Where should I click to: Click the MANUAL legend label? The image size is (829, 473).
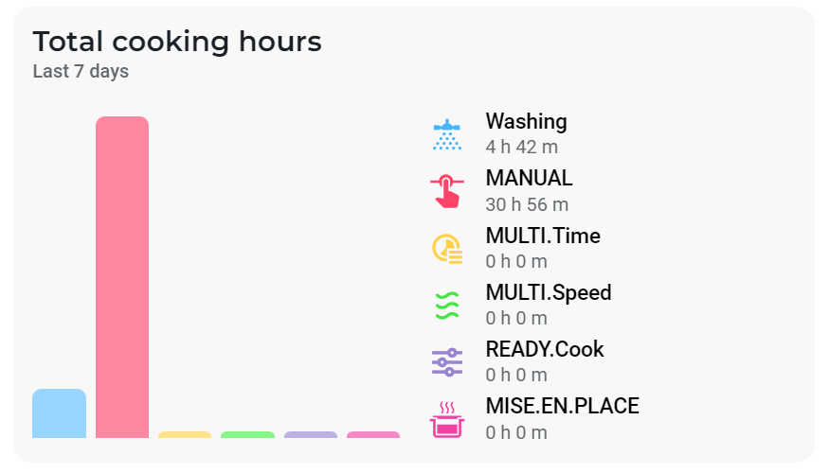[529, 179]
